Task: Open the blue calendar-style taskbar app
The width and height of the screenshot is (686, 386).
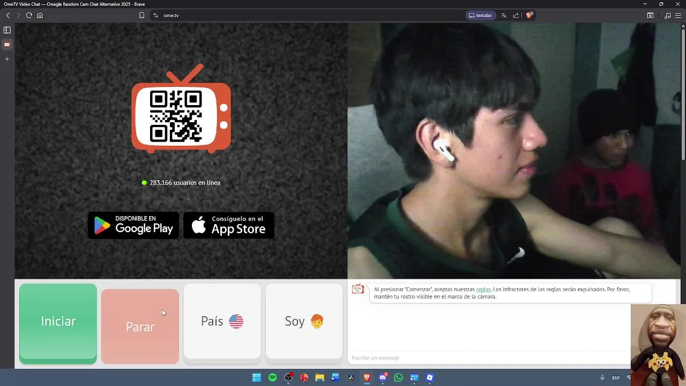Action: (414, 377)
